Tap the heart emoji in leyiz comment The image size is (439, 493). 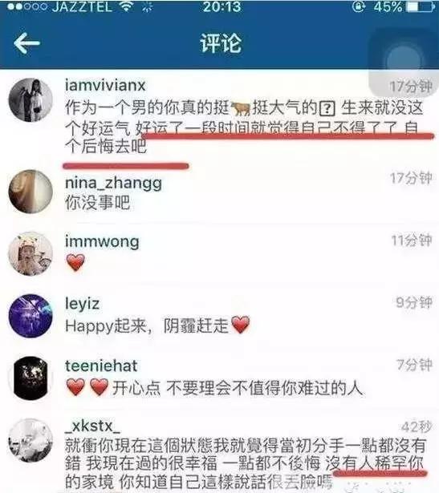click(x=241, y=325)
